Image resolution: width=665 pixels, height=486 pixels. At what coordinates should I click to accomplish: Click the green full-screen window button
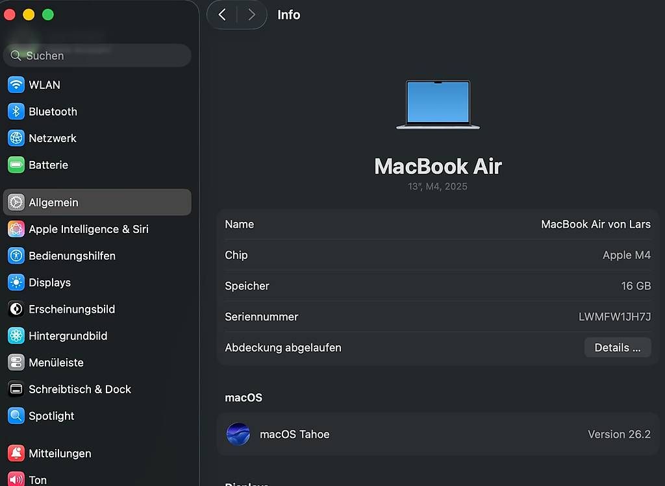tap(48, 15)
